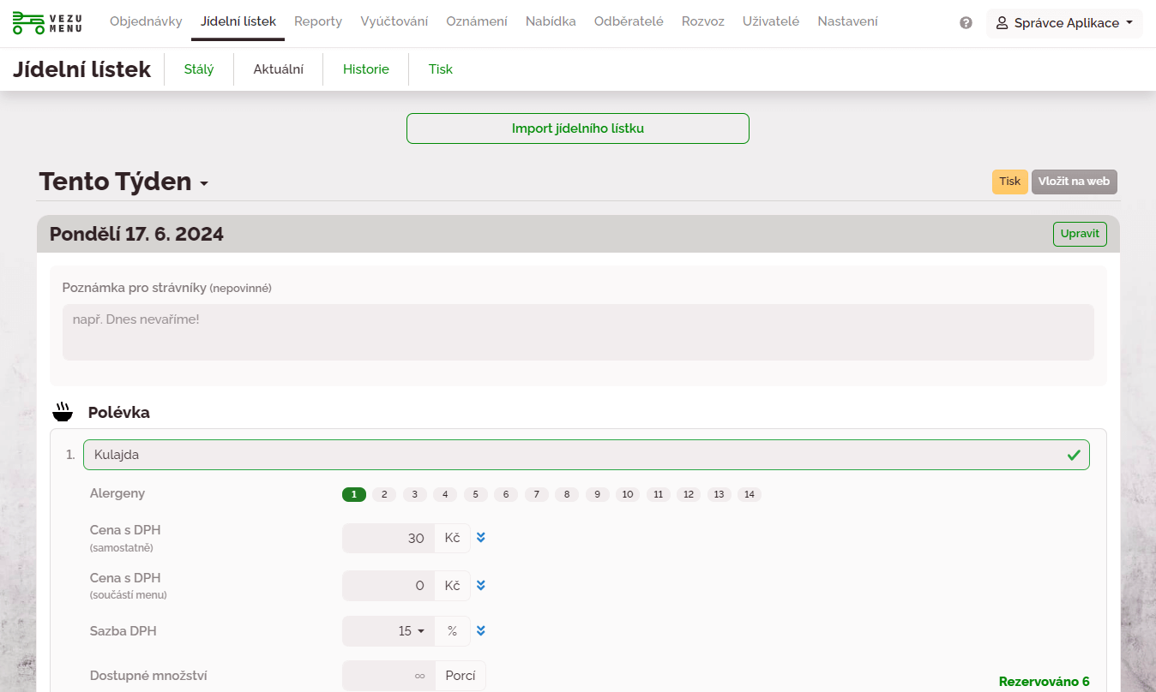This screenshot has width=1156, height=692.
Task: Click Import jídelního lístku button
Action: pyautogui.click(x=577, y=128)
